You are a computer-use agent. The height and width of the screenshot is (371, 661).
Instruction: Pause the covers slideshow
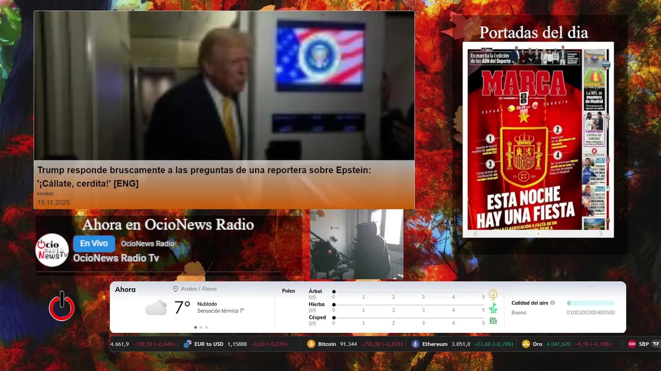point(538,234)
